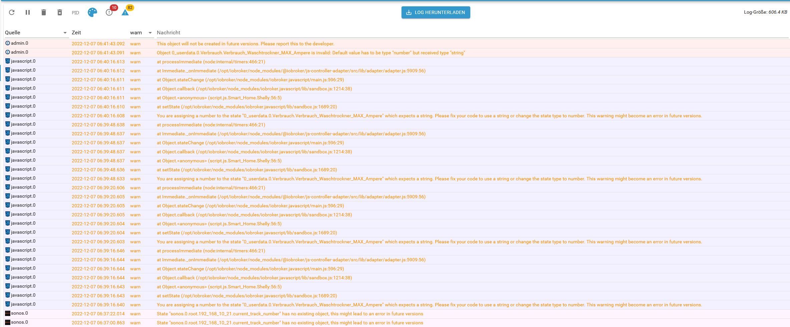Show errors via the icon with badge 10
The image size is (790, 327).
(x=109, y=12)
